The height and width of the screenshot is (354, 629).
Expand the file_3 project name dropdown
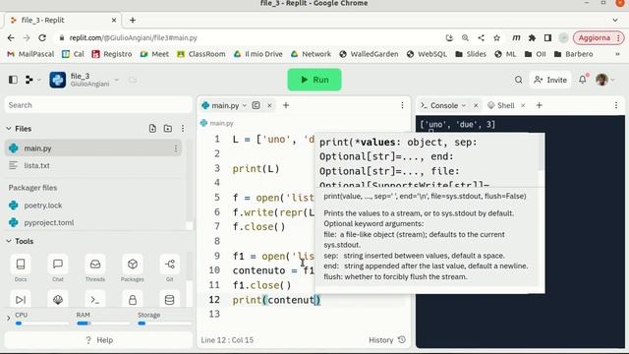pos(116,80)
